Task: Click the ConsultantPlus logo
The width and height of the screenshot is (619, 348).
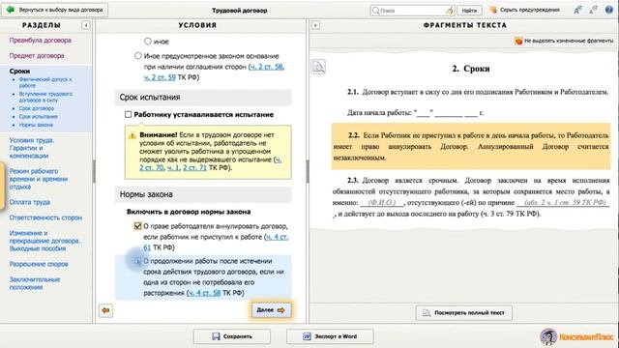Action: 576,336
